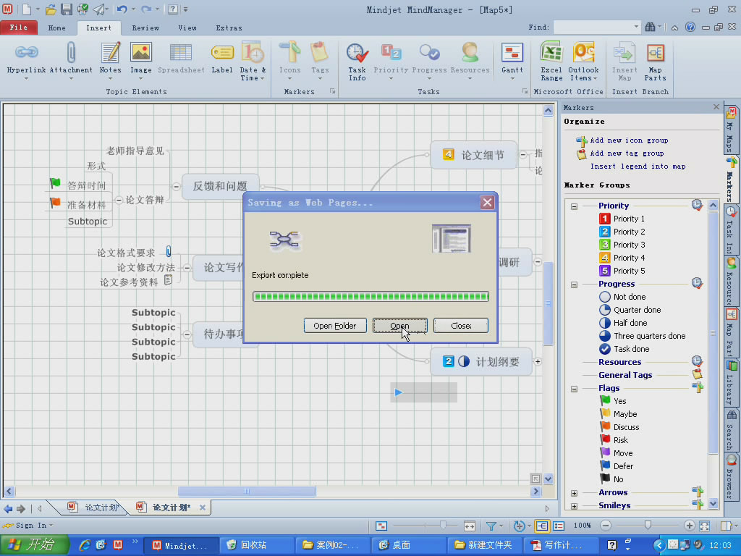This screenshot has height=556, width=741.
Task: Switch to the Extras ribbon tab
Action: click(229, 28)
